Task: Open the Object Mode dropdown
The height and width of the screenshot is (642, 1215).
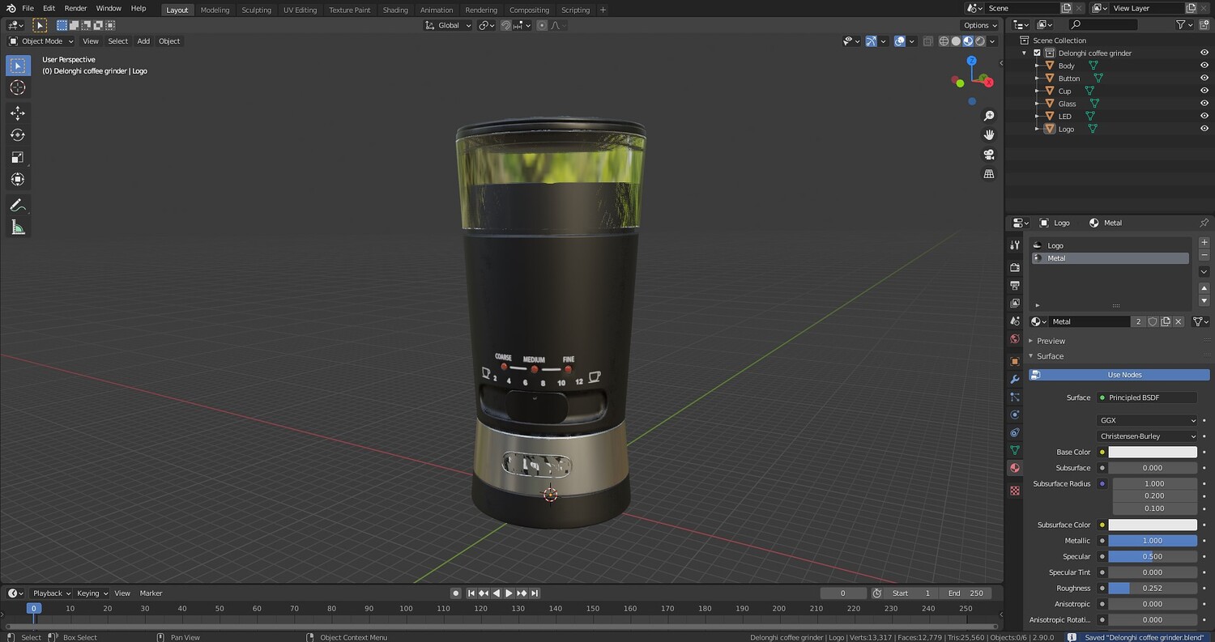Action: [40, 41]
